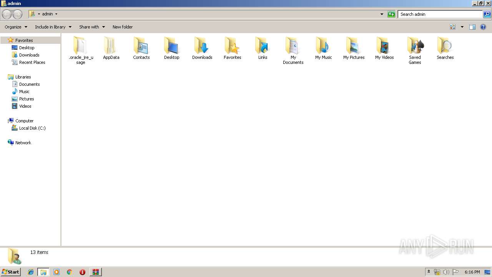Screen dimensions: 492x277
Task: Go to Desktop in navigation pane
Action: coord(27,48)
